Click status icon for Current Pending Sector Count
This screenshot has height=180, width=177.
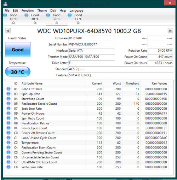point(8,152)
